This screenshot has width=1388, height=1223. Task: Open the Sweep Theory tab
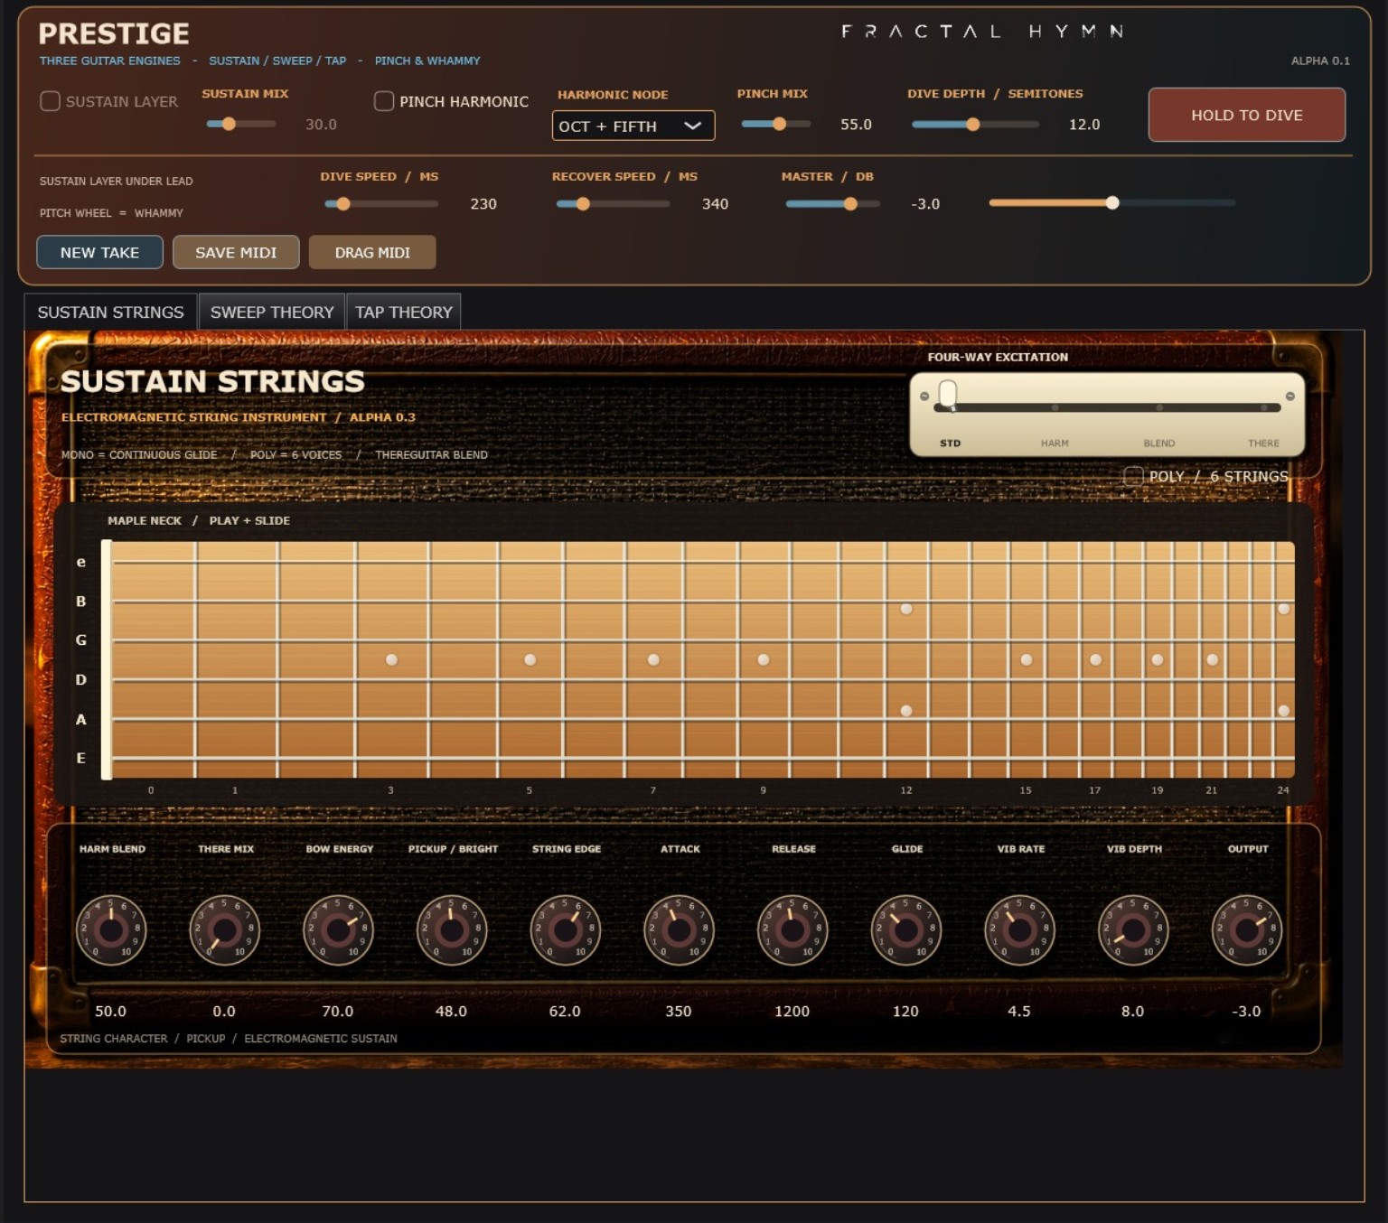[272, 313]
